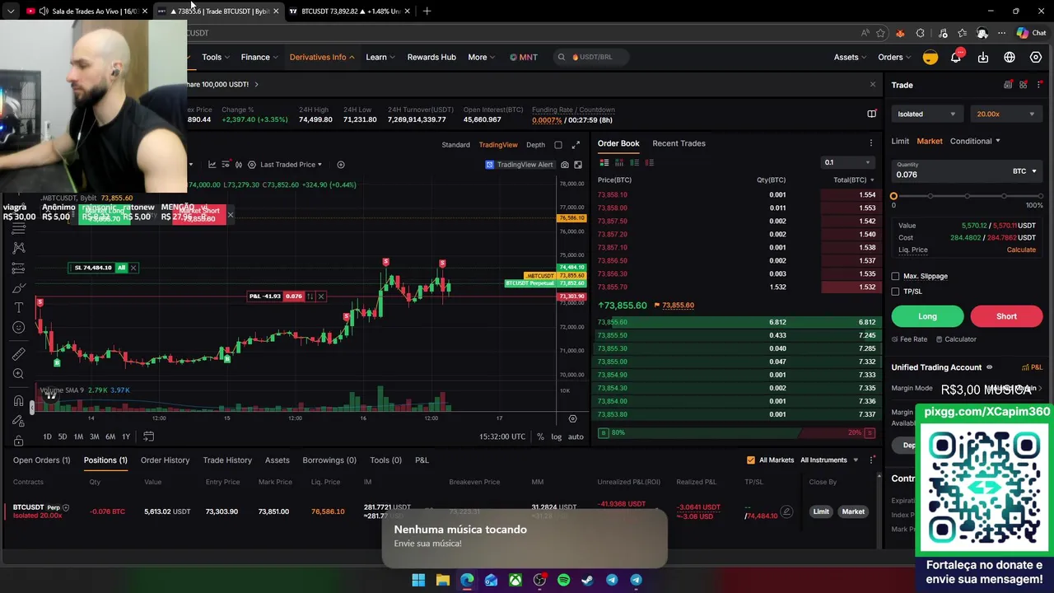Click the 100% end of quantity slider
The width and height of the screenshot is (1054, 593).
point(1040,196)
